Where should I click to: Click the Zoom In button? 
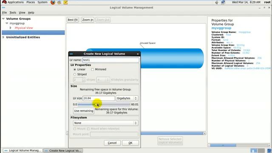click(88, 20)
